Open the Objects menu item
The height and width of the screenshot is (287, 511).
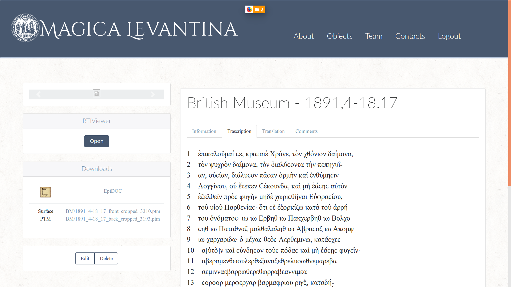click(339, 36)
